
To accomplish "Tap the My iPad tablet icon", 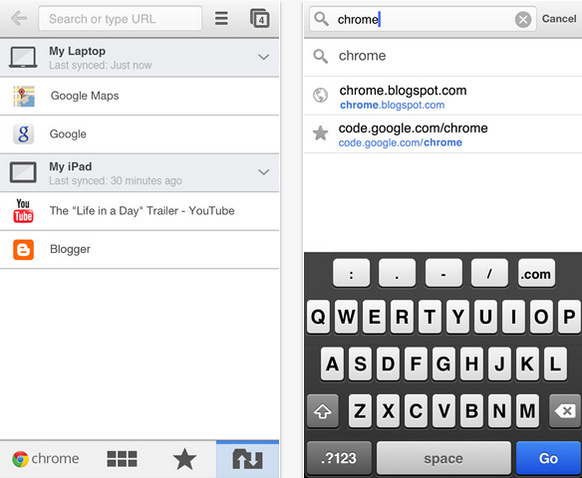I will coord(23,172).
